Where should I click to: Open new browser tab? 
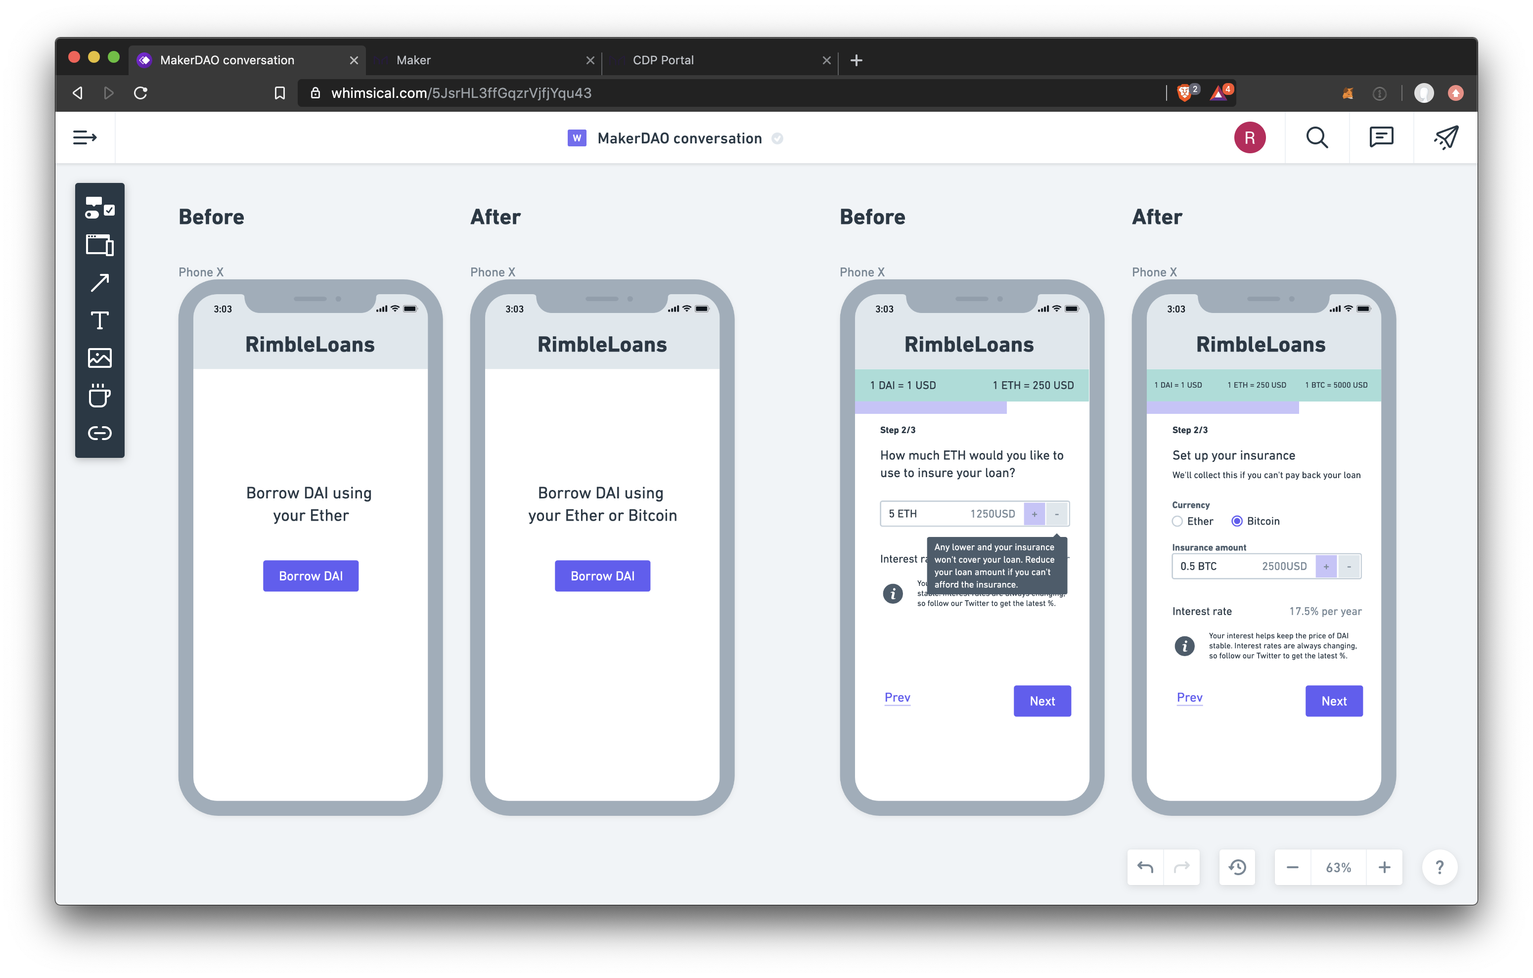pyautogui.click(x=857, y=60)
